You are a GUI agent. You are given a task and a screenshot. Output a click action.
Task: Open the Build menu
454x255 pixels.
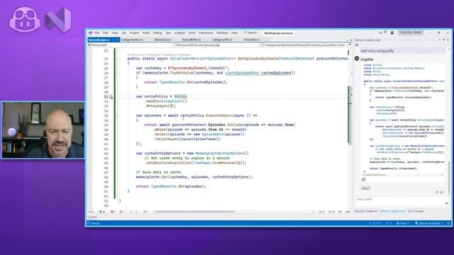pos(146,33)
